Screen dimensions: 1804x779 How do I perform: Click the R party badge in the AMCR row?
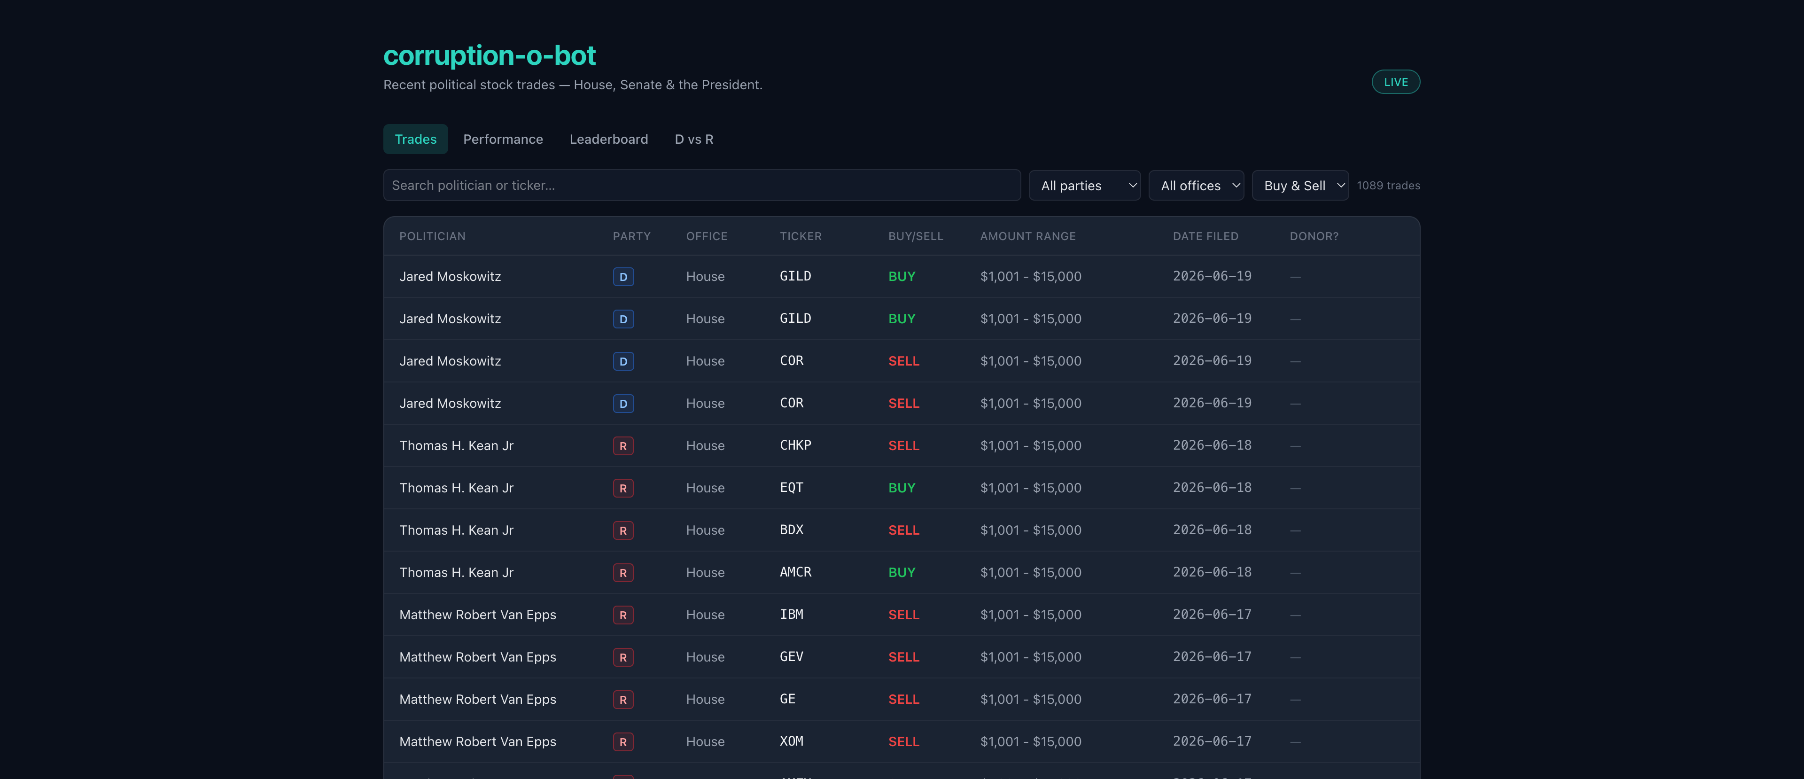(x=622, y=572)
